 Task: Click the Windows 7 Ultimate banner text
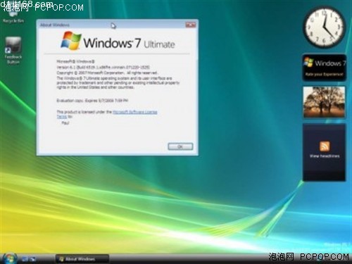(129, 43)
